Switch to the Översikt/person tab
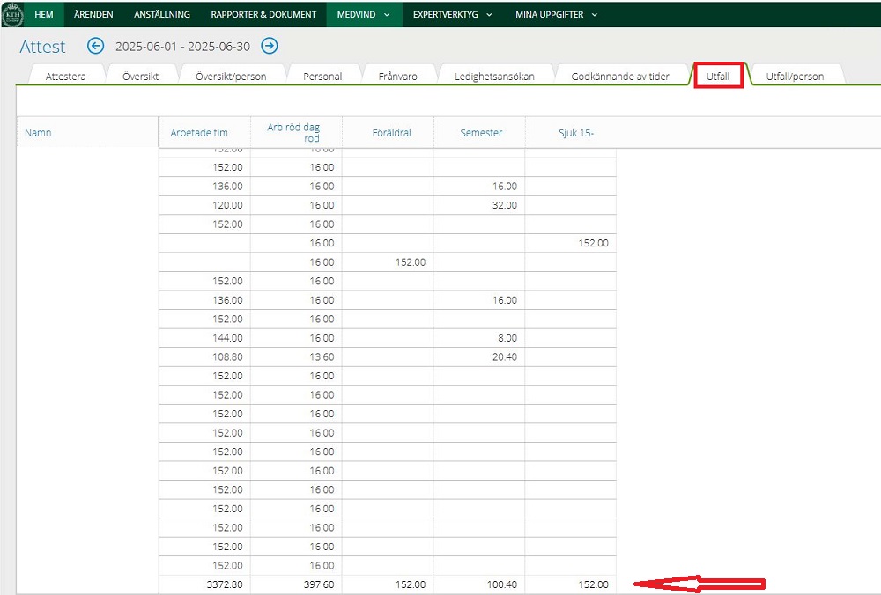The width and height of the screenshot is (881, 595). (x=231, y=77)
